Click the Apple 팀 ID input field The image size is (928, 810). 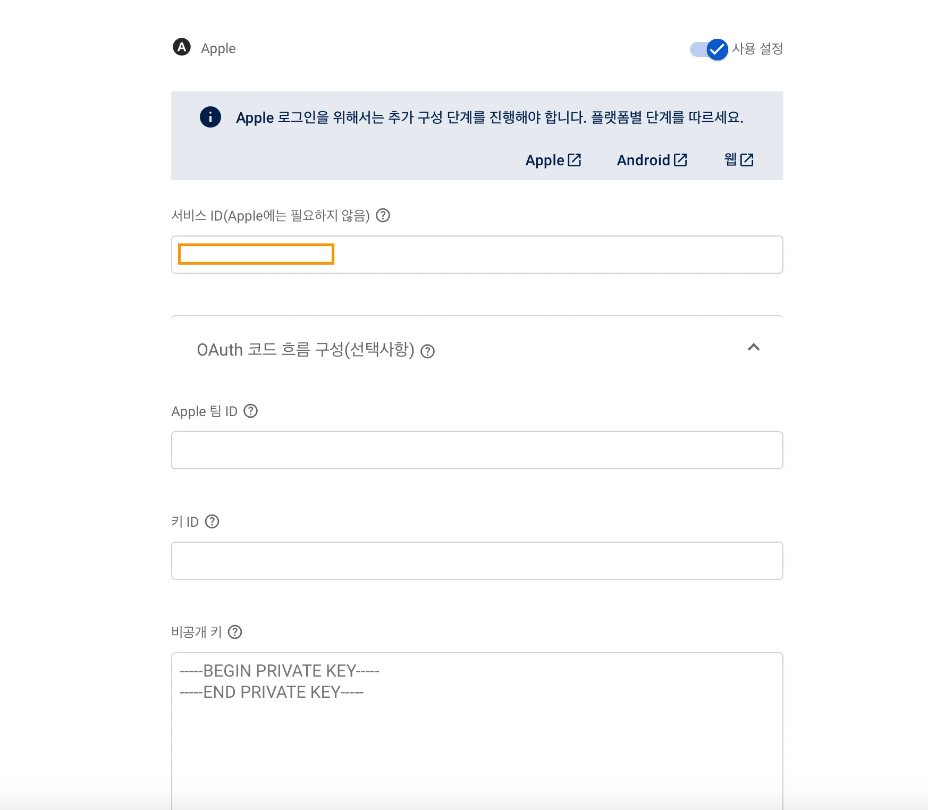click(x=477, y=450)
